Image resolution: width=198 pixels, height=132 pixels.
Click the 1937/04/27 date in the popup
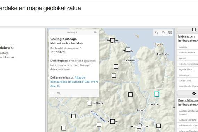coord(58,52)
